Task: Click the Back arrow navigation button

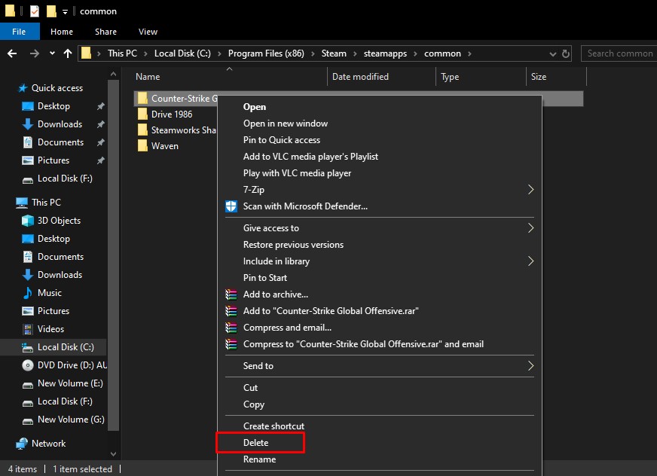Action: pos(12,53)
